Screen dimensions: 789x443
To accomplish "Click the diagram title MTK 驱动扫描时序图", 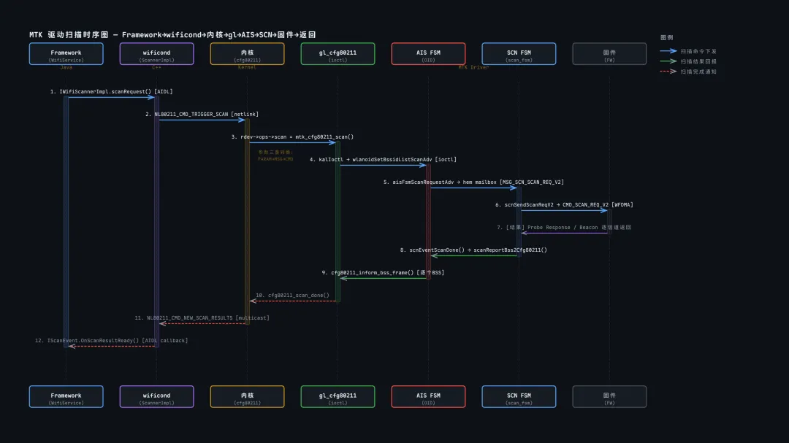I will pos(172,35).
